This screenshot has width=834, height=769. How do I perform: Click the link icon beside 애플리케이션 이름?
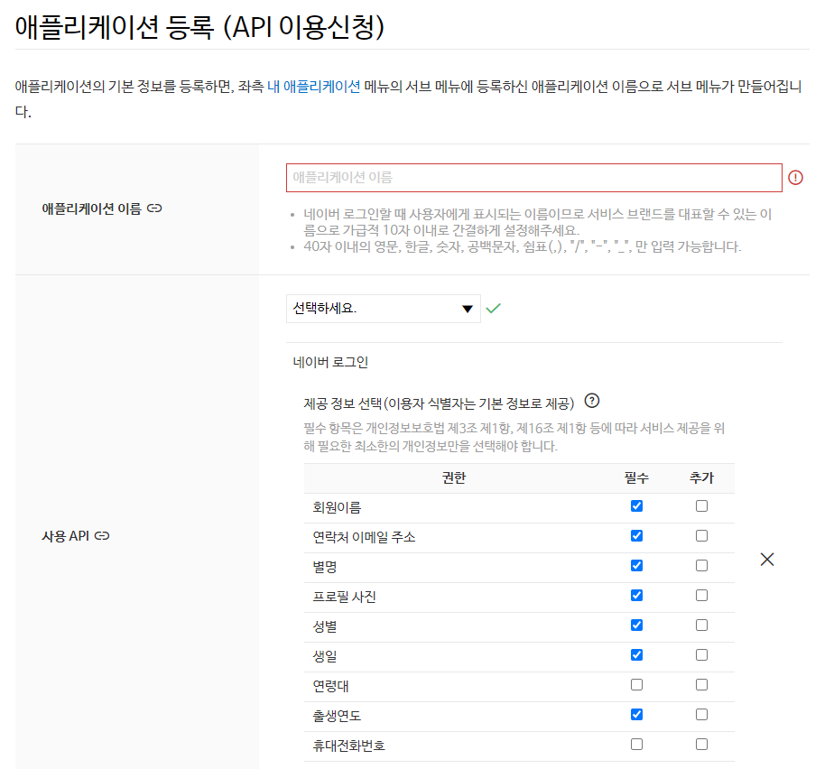click(x=154, y=208)
